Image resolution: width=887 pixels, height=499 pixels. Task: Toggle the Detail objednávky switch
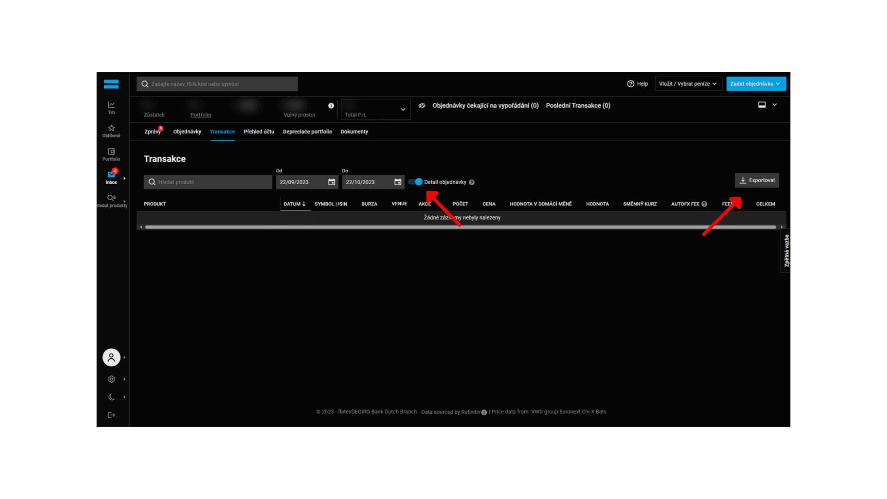pos(415,182)
